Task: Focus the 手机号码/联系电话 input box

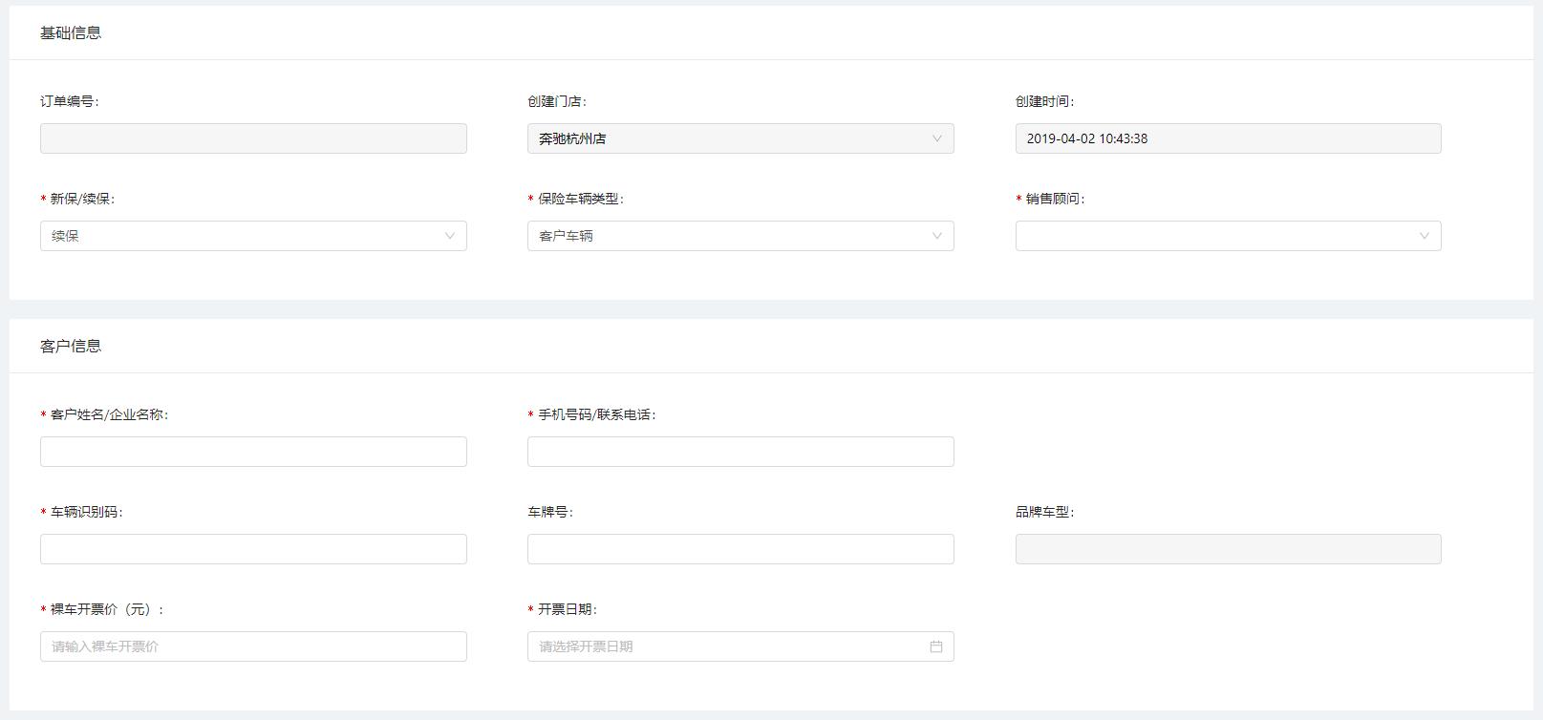Action: pyautogui.click(x=740, y=452)
